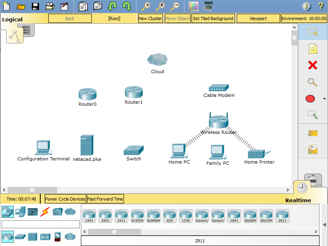The width and height of the screenshot is (328, 246).
Task: Open the shape tool dropdown arrow
Action: pyautogui.click(x=324, y=99)
